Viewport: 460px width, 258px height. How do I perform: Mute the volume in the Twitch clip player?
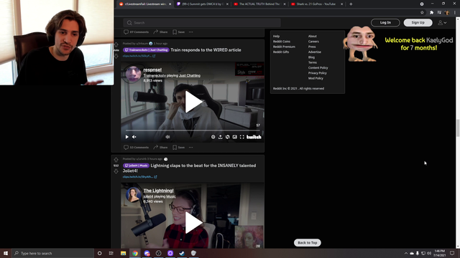(134, 137)
